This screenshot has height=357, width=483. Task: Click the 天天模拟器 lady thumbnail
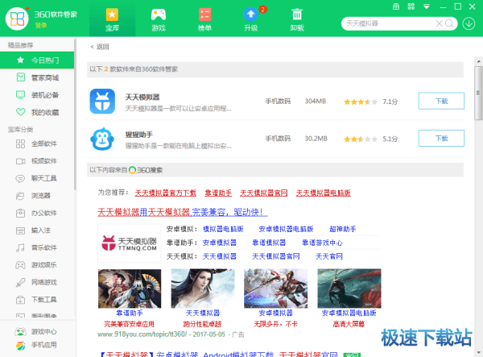coord(203,289)
